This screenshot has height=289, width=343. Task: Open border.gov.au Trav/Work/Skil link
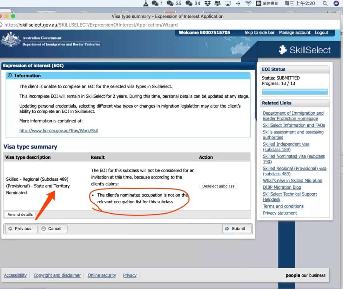[x=58, y=131]
